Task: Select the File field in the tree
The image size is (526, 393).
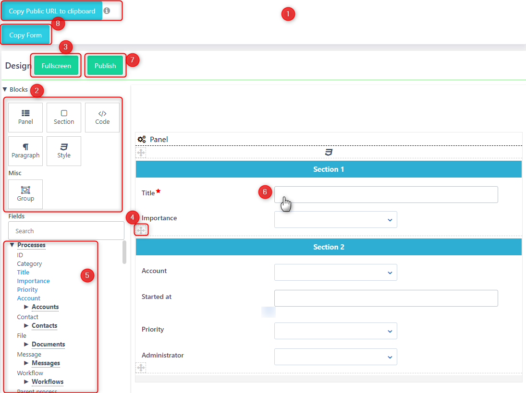Action: coord(22,336)
